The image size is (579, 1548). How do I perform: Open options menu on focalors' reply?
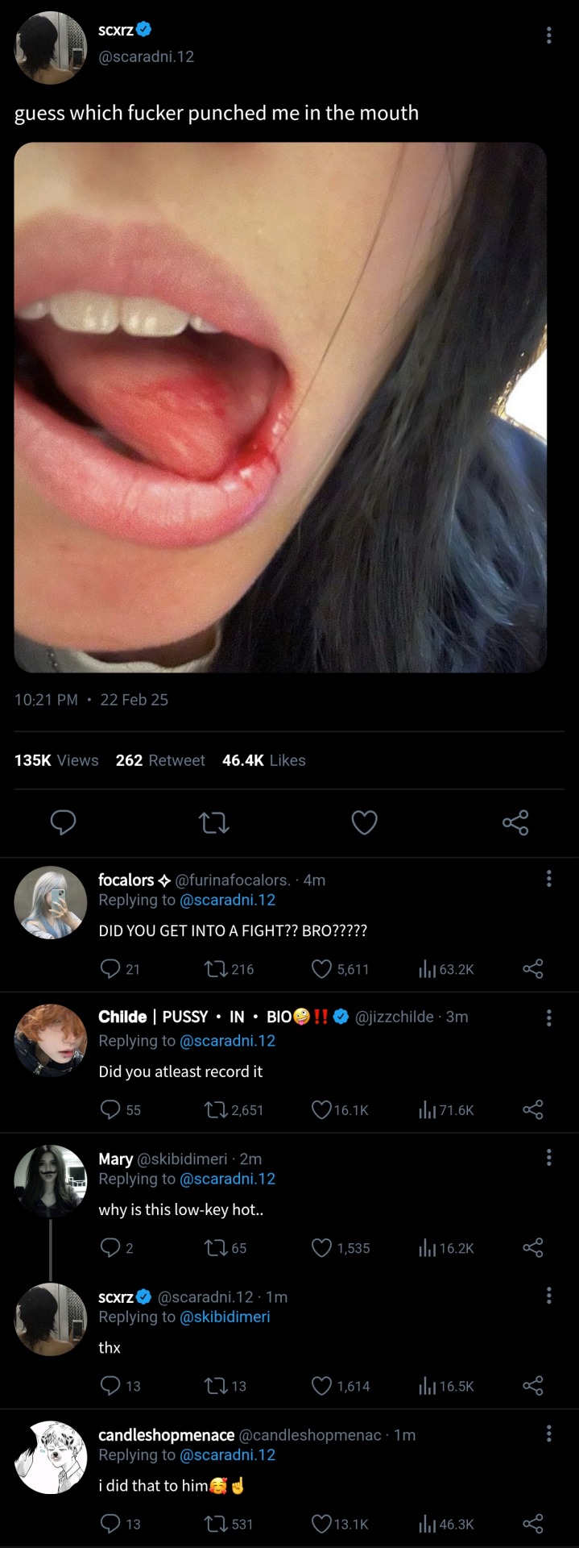click(548, 879)
